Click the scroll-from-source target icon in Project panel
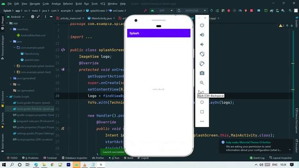The height and width of the screenshot is (168, 299). pos(33,17)
